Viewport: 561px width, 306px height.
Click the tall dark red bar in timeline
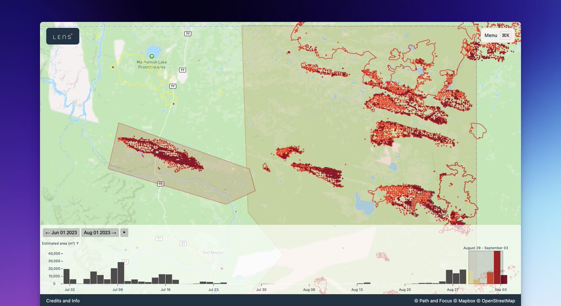coord(497,268)
